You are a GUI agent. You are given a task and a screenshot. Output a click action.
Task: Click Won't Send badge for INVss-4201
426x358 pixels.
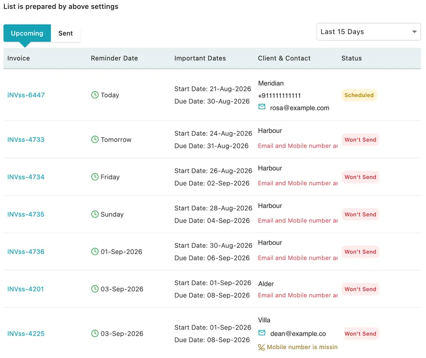(x=360, y=289)
